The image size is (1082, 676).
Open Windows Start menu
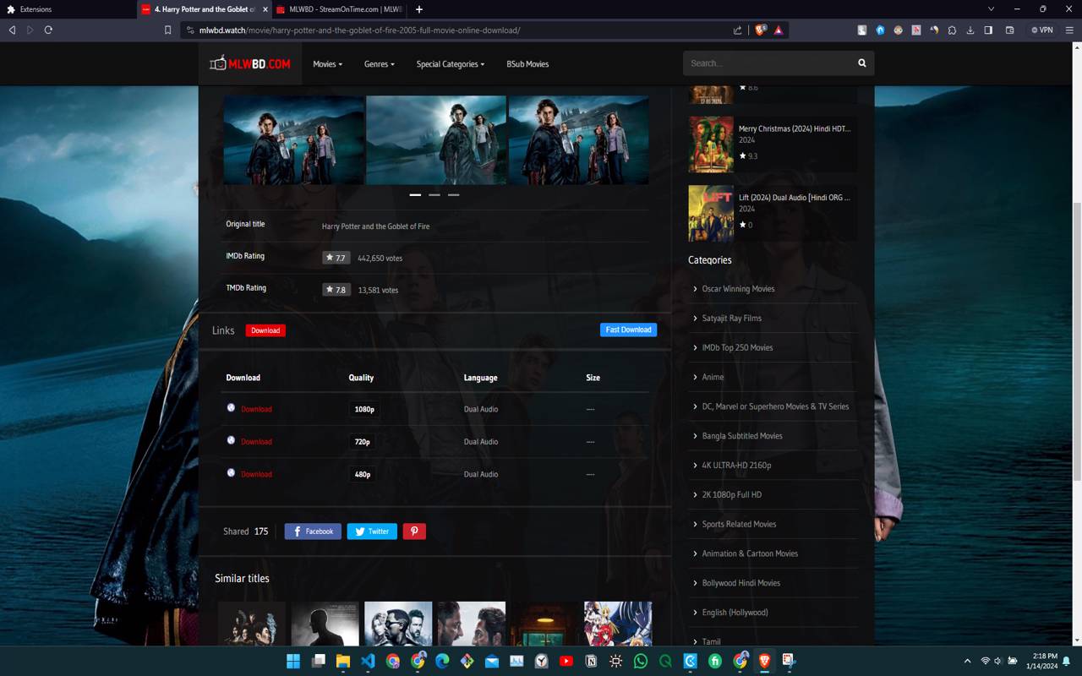(293, 661)
